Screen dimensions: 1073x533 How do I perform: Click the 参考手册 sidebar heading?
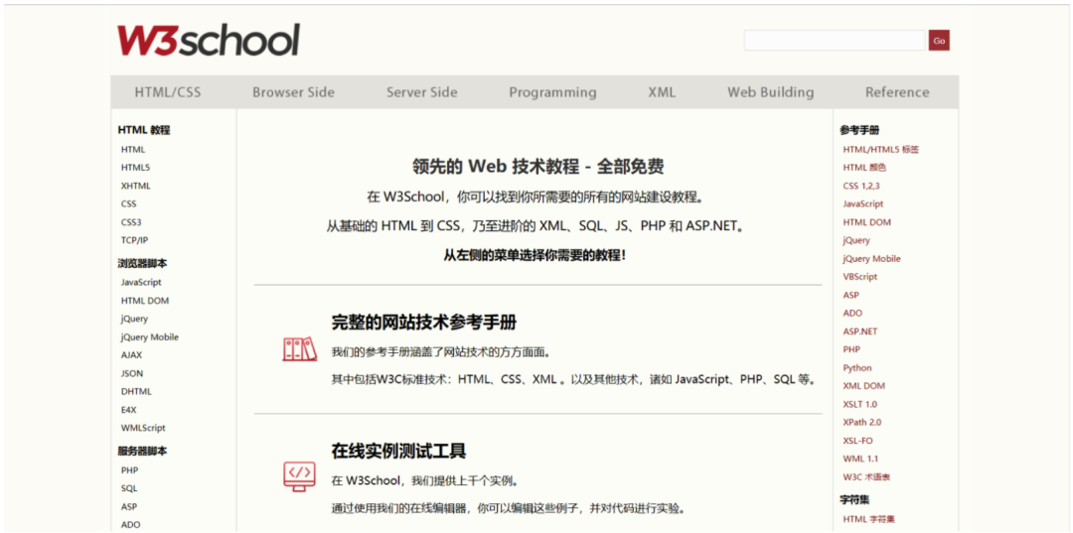[859, 130]
